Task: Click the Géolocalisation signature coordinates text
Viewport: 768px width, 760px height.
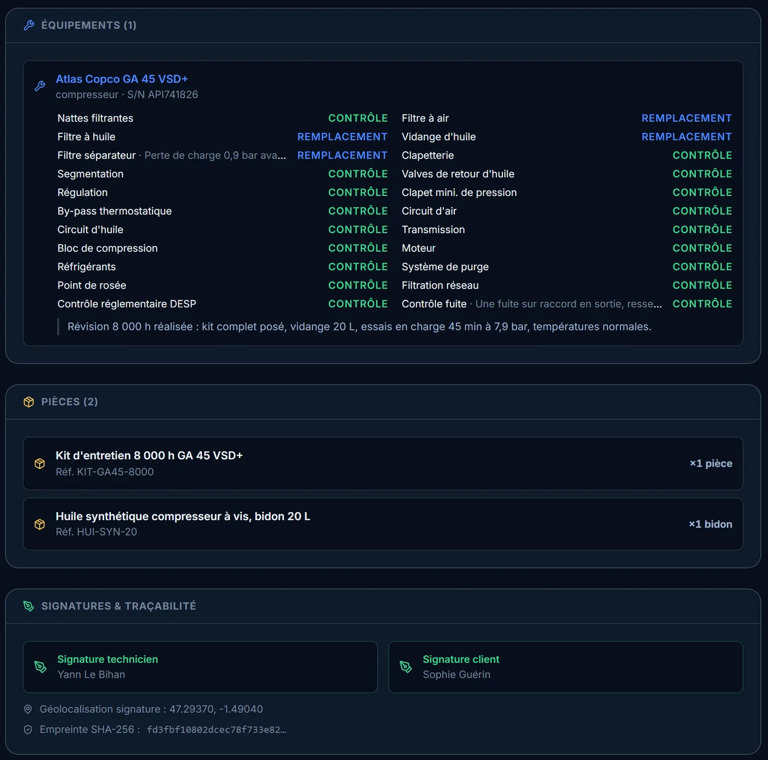Action: coord(151,709)
